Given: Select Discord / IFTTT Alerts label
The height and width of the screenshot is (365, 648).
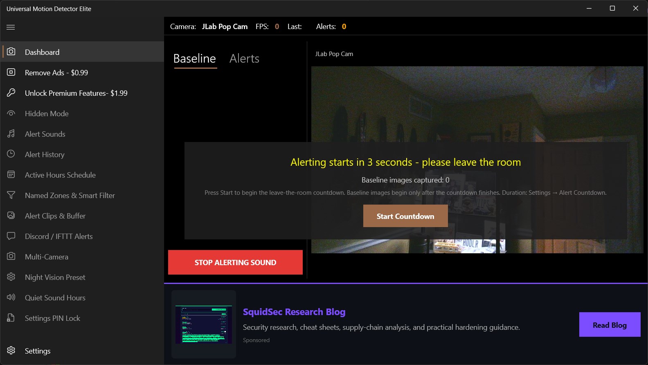Looking at the screenshot, I should tap(59, 236).
